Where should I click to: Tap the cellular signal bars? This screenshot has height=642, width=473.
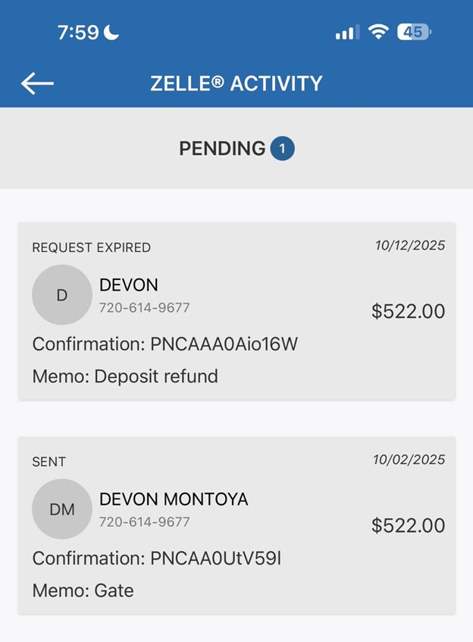(347, 33)
